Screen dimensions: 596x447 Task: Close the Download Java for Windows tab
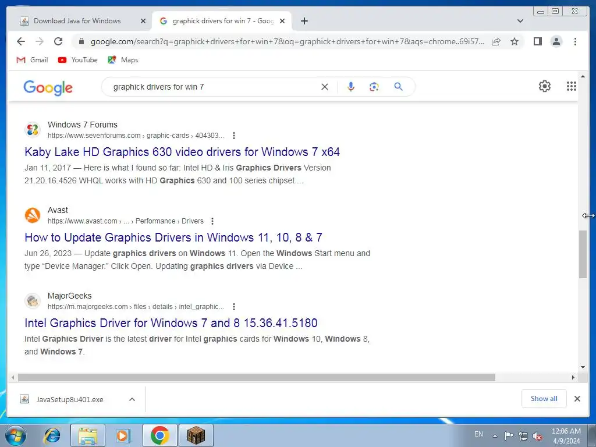click(143, 21)
